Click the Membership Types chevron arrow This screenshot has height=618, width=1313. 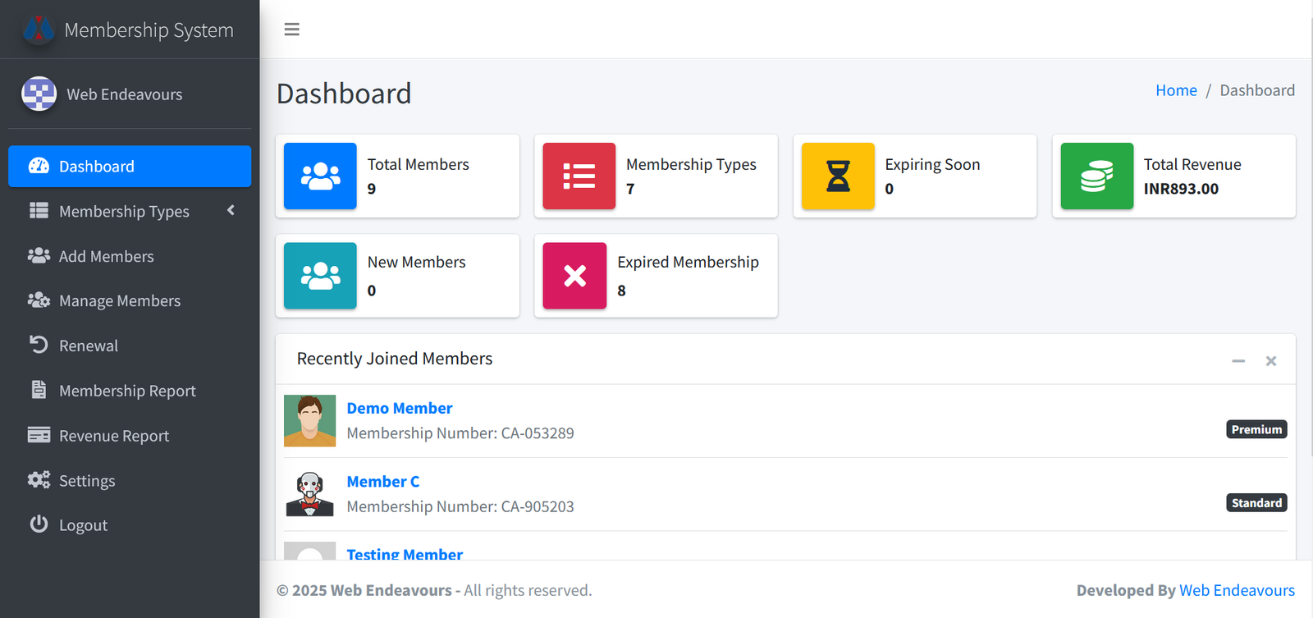pos(231,210)
